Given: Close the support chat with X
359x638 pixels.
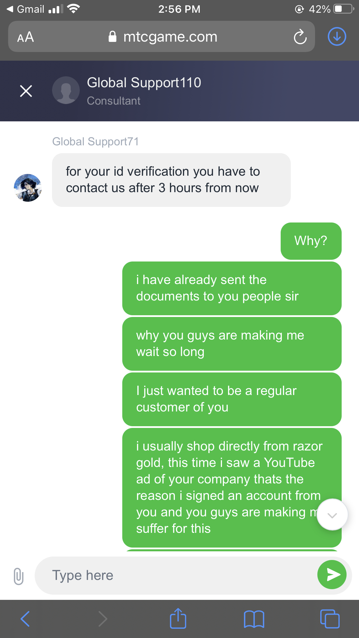Looking at the screenshot, I should coord(26,91).
